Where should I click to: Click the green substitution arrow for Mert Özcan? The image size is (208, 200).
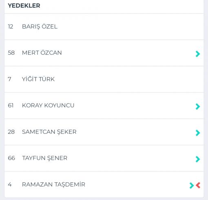(x=198, y=54)
